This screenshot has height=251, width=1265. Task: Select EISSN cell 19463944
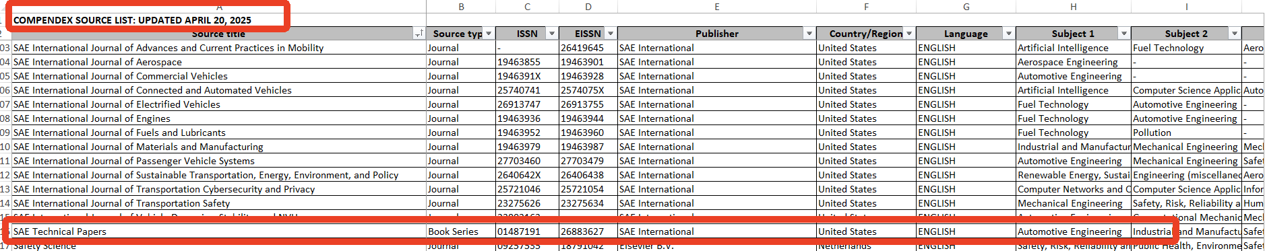coord(588,118)
